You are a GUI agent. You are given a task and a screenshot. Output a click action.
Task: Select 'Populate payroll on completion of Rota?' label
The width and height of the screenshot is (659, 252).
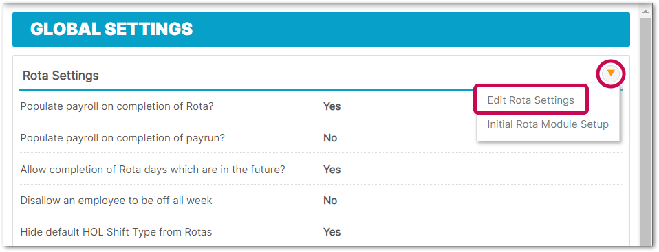[x=117, y=106]
